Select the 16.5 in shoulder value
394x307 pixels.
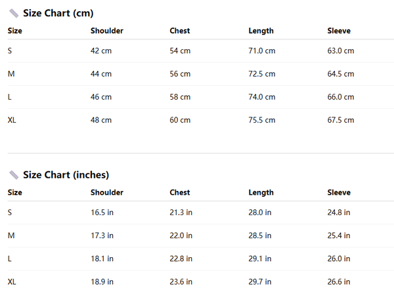point(102,213)
